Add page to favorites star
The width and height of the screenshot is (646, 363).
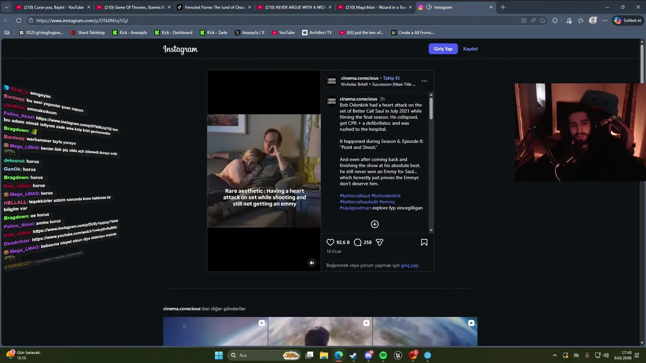point(543,21)
